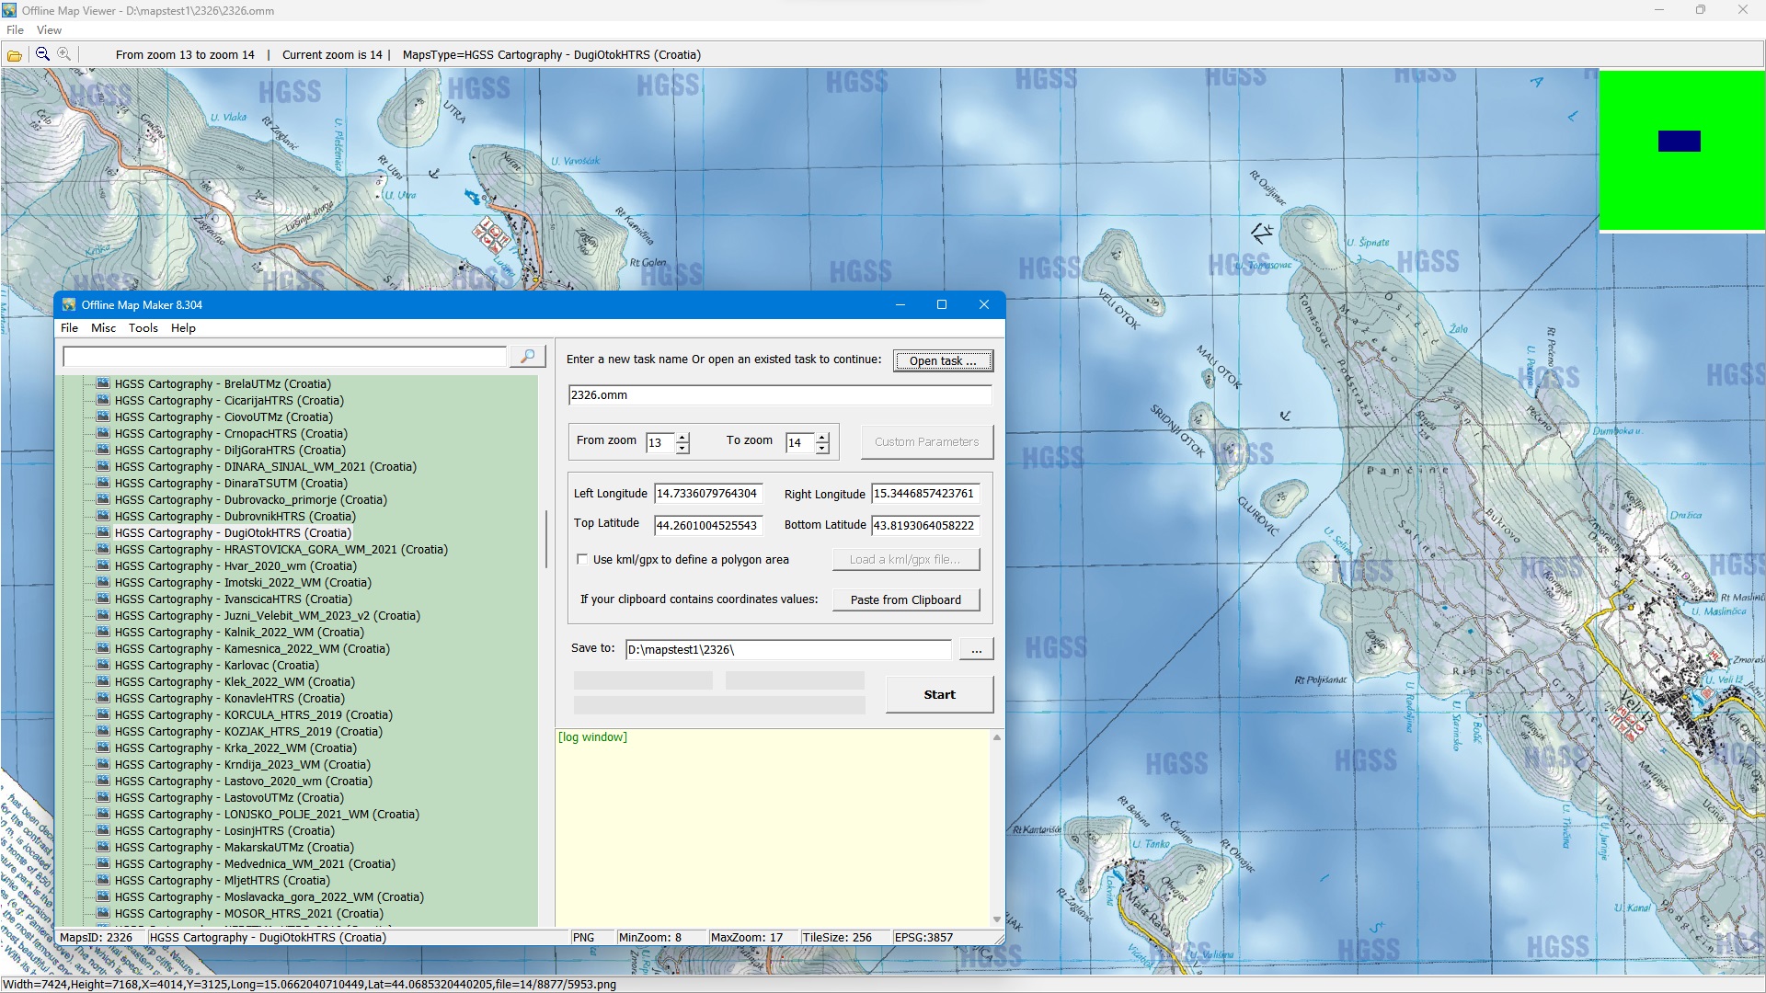Select MOSOR_HTRS_2021 (Croatia) in the list
1766x993 pixels.
click(248, 913)
